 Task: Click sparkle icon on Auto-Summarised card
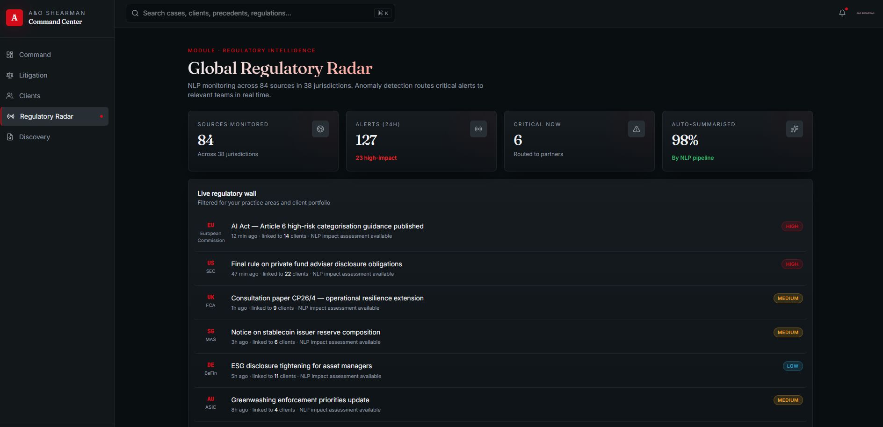pos(795,129)
